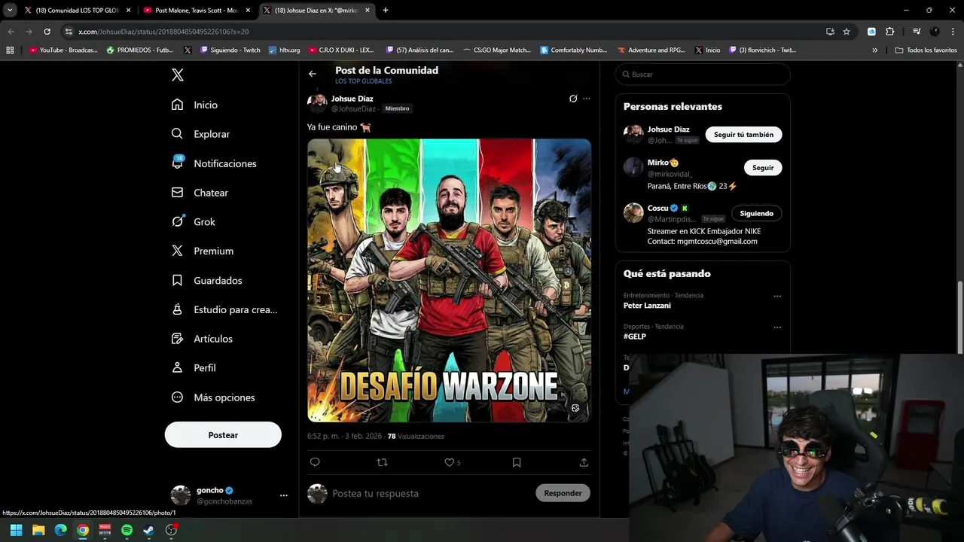Viewport: 964px width, 542px height.
Task: Open Johsue Diaz's post avatar
Action: [317, 103]
